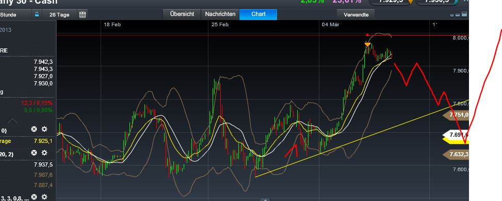
Task: Click the Bollinger lower value 7.887,4
Action: (43, 185)
